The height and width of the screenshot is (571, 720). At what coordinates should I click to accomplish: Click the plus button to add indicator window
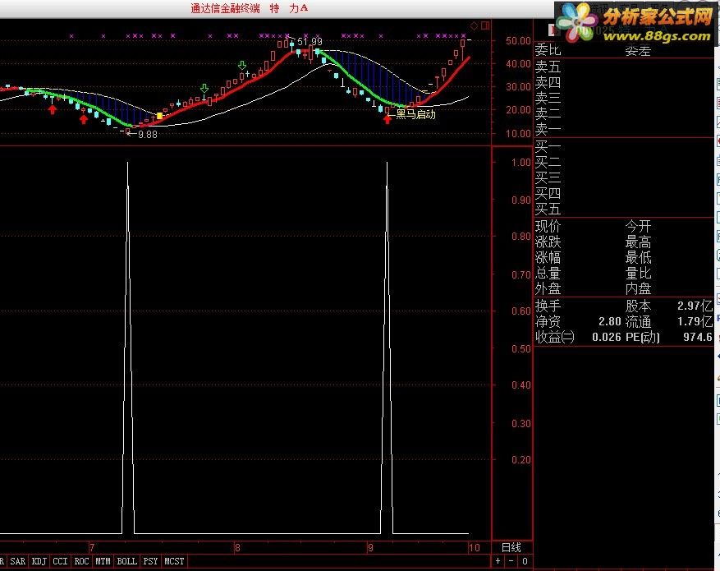498,561
